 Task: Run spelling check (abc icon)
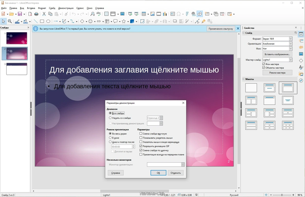click(98, 14)
